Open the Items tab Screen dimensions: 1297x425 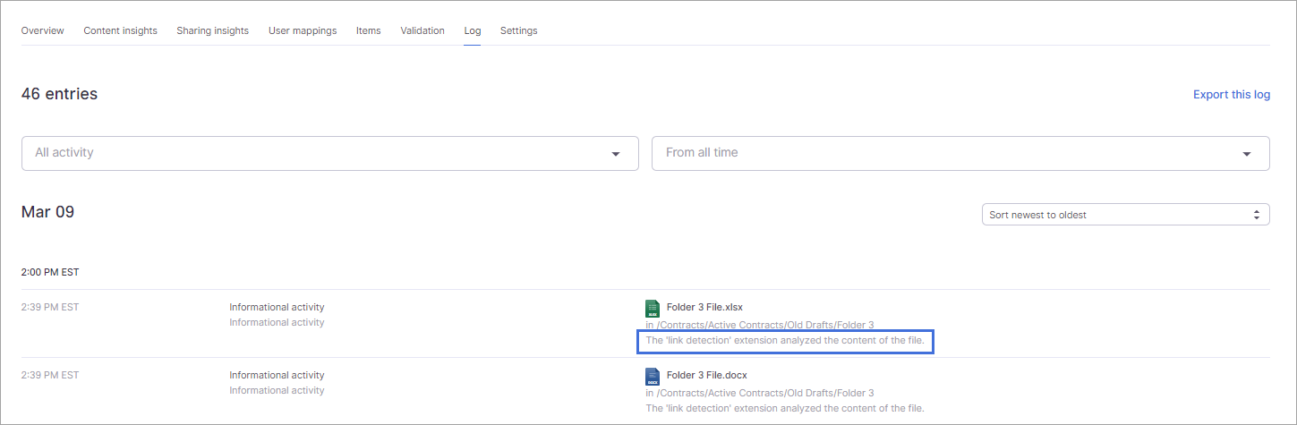368,30
